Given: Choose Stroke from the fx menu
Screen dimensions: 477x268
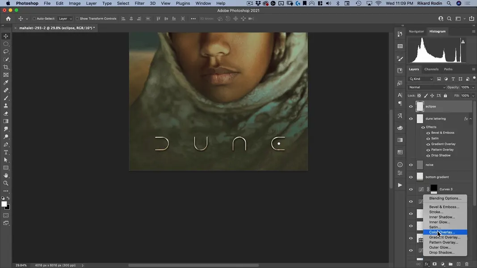Looking at the screenshot, I should pos(445,212).
